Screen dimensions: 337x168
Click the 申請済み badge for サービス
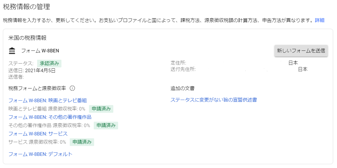[x=82, y=142]
